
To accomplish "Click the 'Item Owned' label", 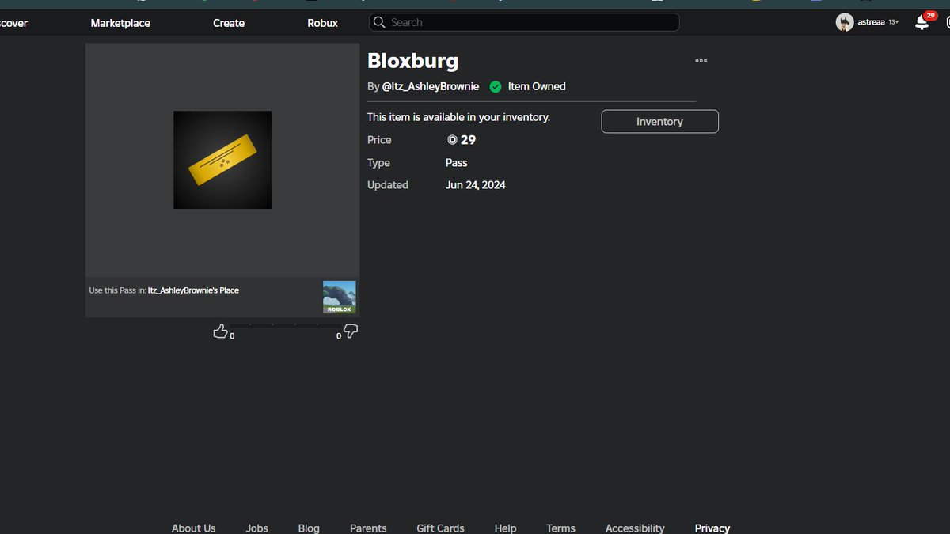I will [537, 86].
